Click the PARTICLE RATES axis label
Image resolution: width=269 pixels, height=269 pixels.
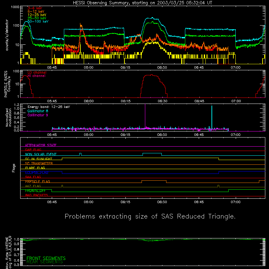point(6,84)
